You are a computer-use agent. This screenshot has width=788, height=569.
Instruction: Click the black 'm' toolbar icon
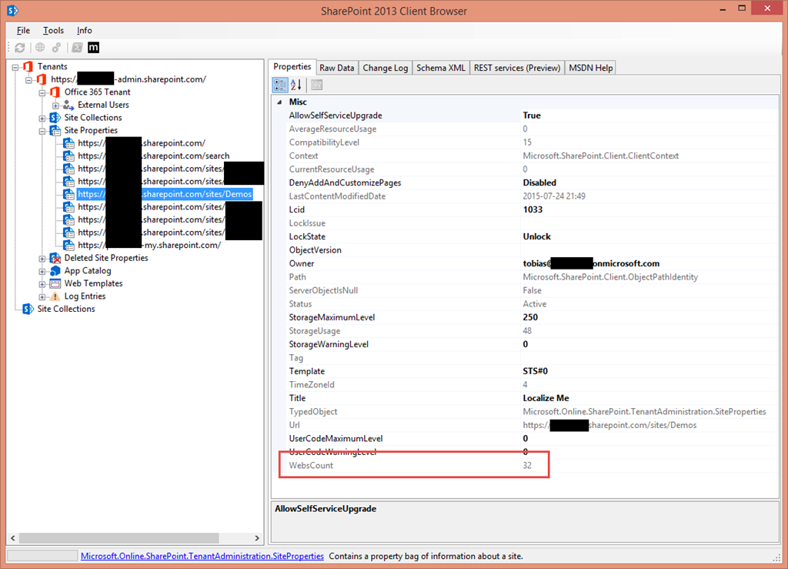coord(92,47)
